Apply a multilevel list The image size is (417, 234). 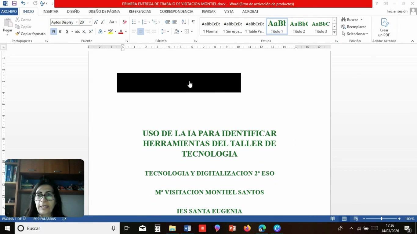(x=155, y=22)
